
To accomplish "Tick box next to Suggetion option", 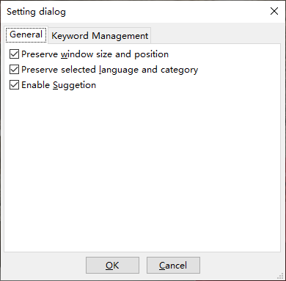I will click(14, 85).
